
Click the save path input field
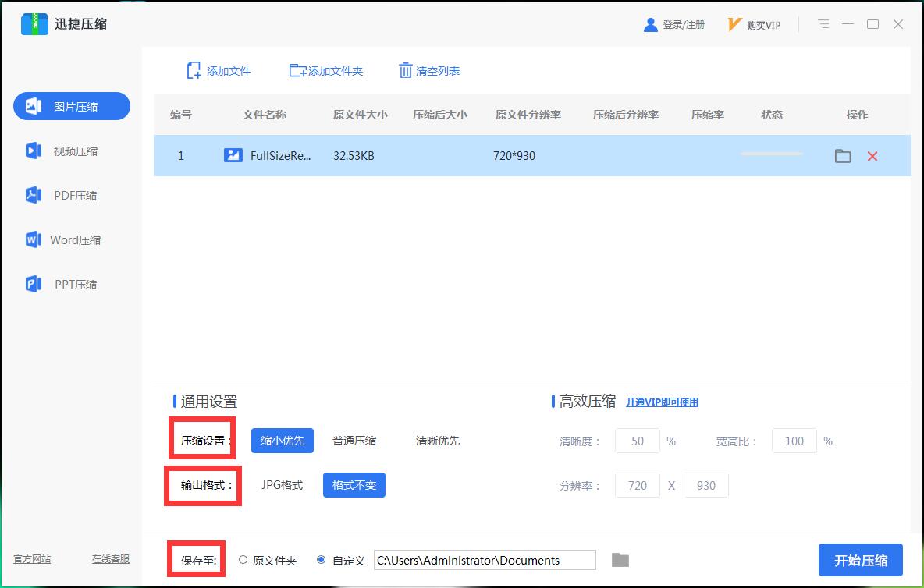click(484, 560)
